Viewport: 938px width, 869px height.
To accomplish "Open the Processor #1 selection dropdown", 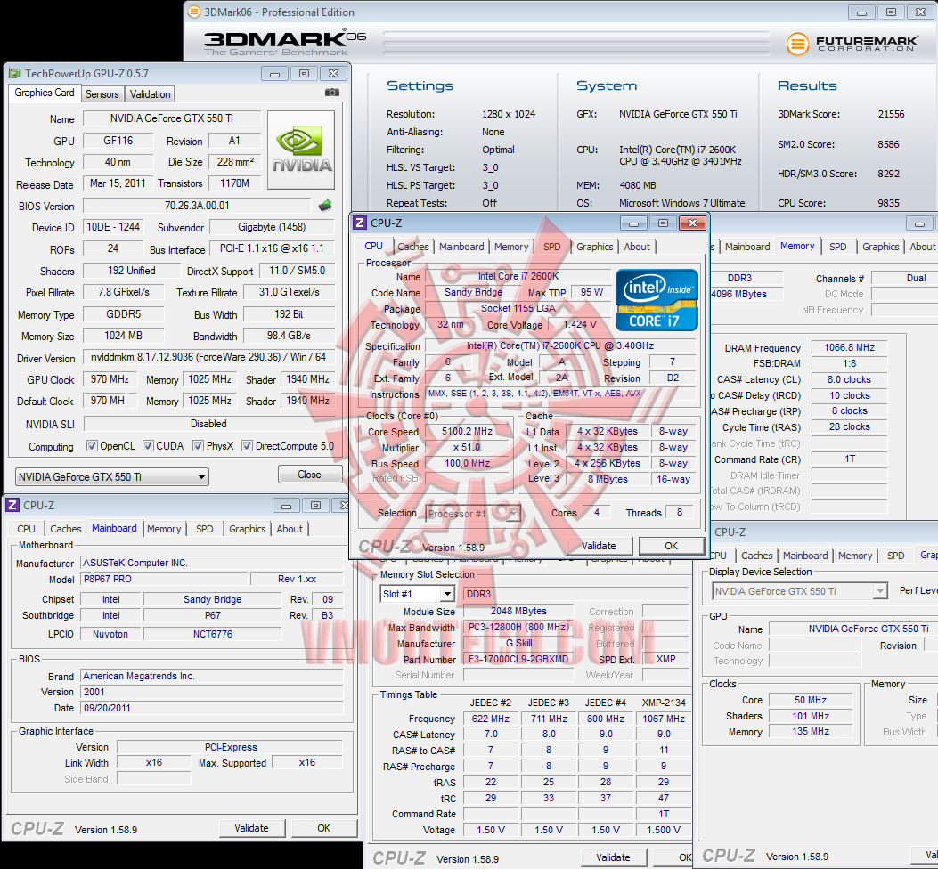I will [x=473, y=513].
